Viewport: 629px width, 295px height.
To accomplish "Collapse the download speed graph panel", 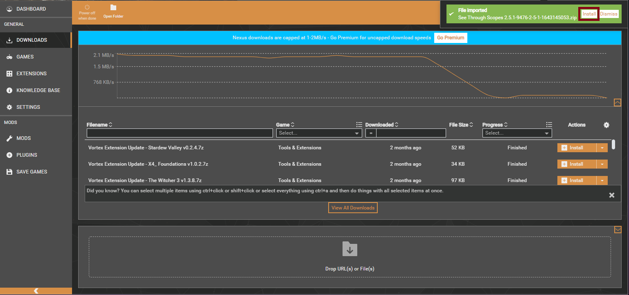I will [x=618, y=102].
